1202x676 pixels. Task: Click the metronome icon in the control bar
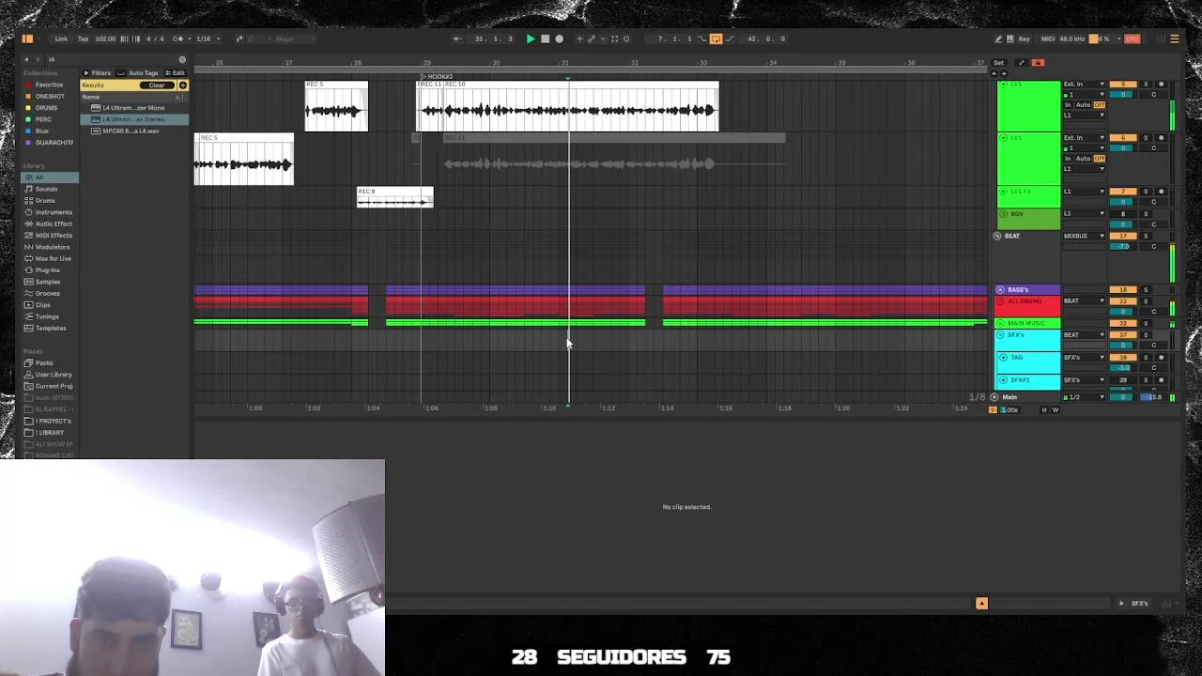pos(180,38)
